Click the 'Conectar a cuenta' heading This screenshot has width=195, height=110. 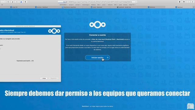point(97,35)
